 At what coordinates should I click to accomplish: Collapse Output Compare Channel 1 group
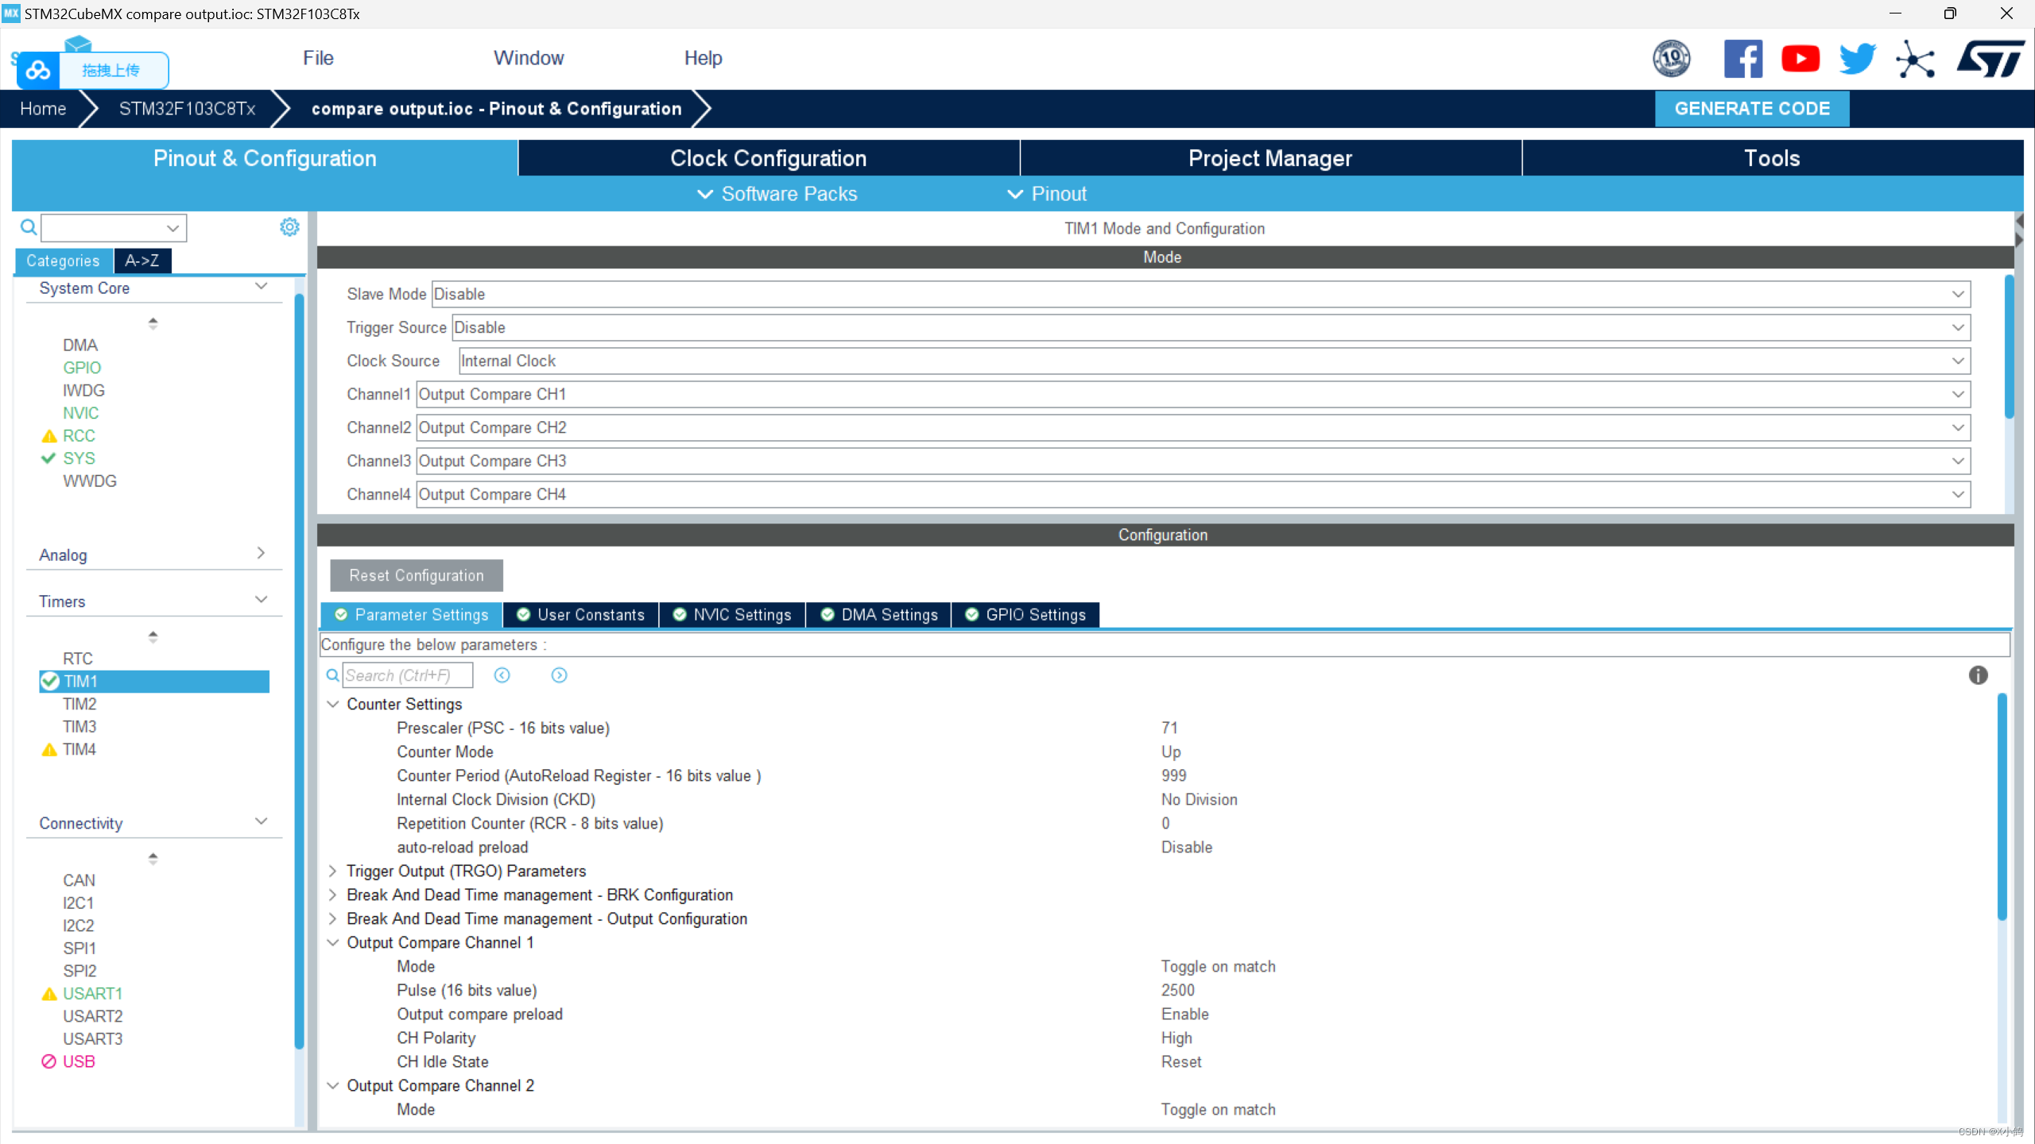(x=333, y=942)
